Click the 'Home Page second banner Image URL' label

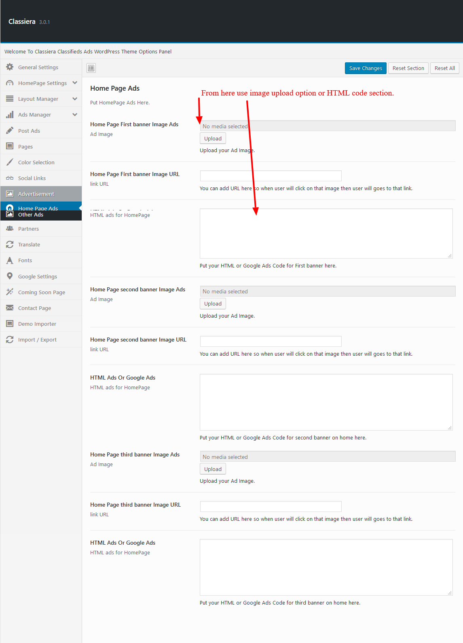point(138,340)
